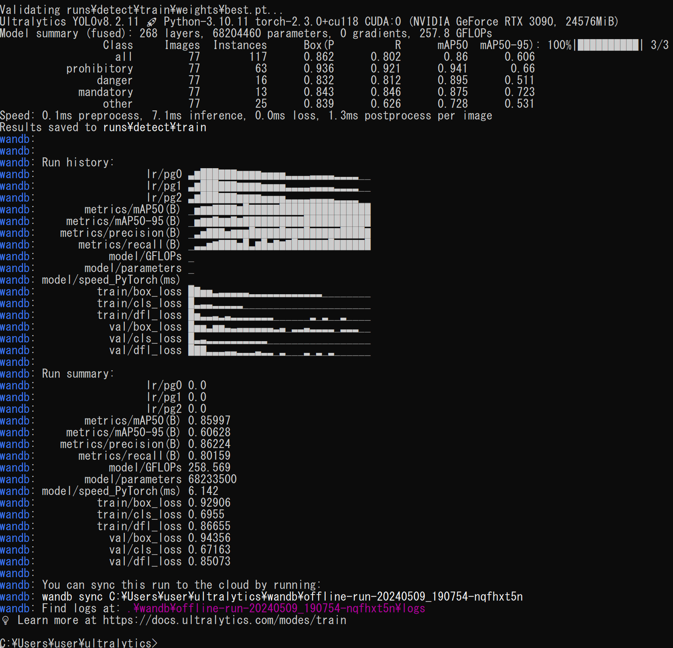Image resolution: width=673 pixels, height=648 pixels.
Task: Click the val/cls_loss summary value 0.67163
Action: pos(209,550)
